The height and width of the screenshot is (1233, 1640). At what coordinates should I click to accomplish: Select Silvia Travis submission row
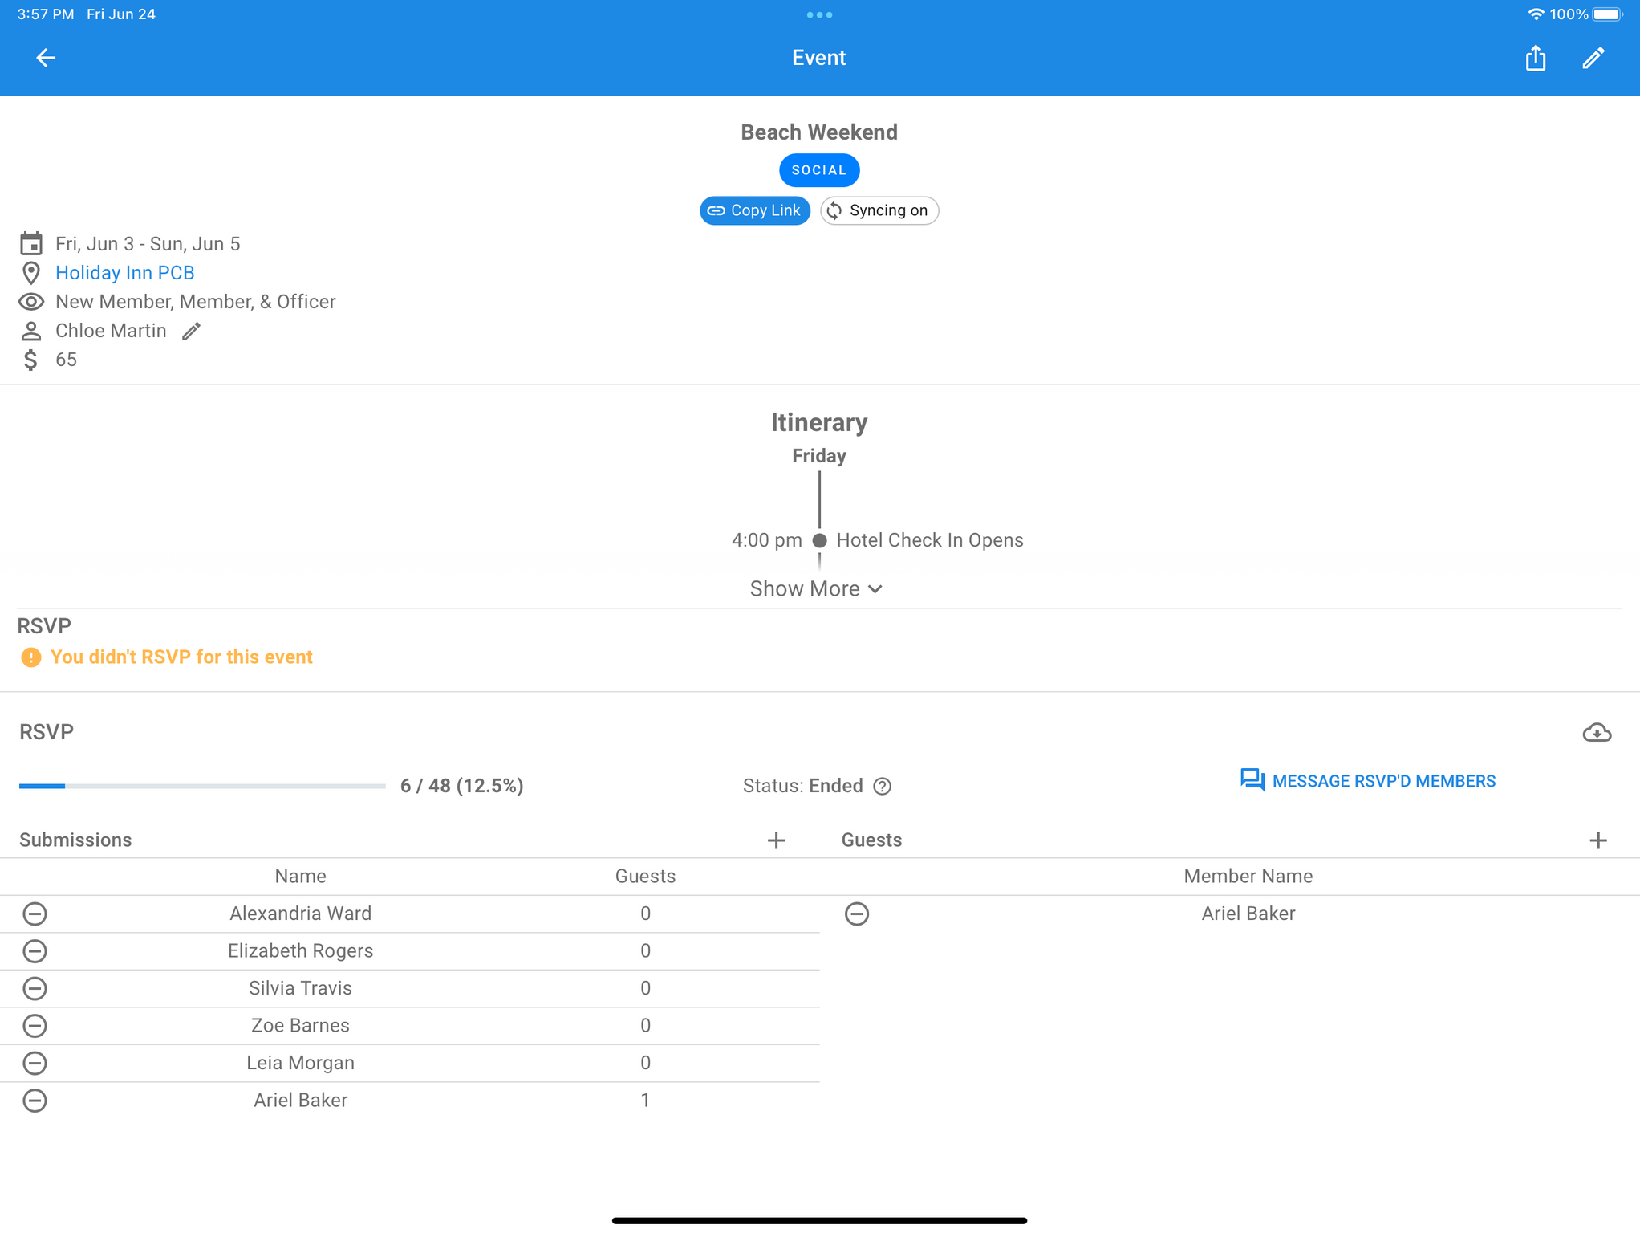(300, 988)
